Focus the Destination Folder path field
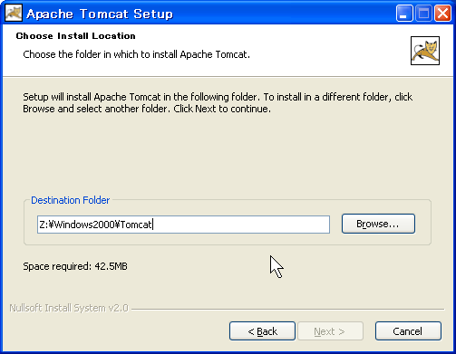This screenshot has height=354, width=456. click(183, 225)
